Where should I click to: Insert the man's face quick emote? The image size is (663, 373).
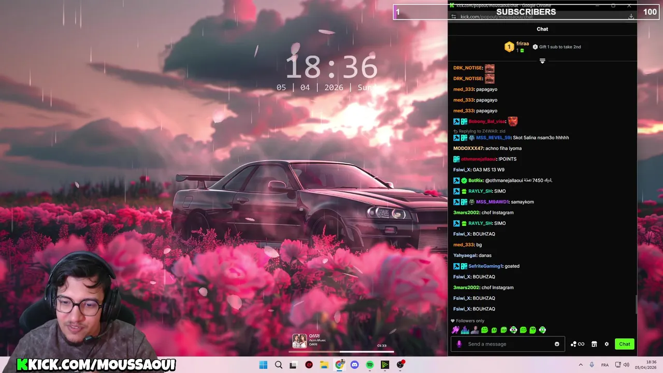tap(474, 330)
